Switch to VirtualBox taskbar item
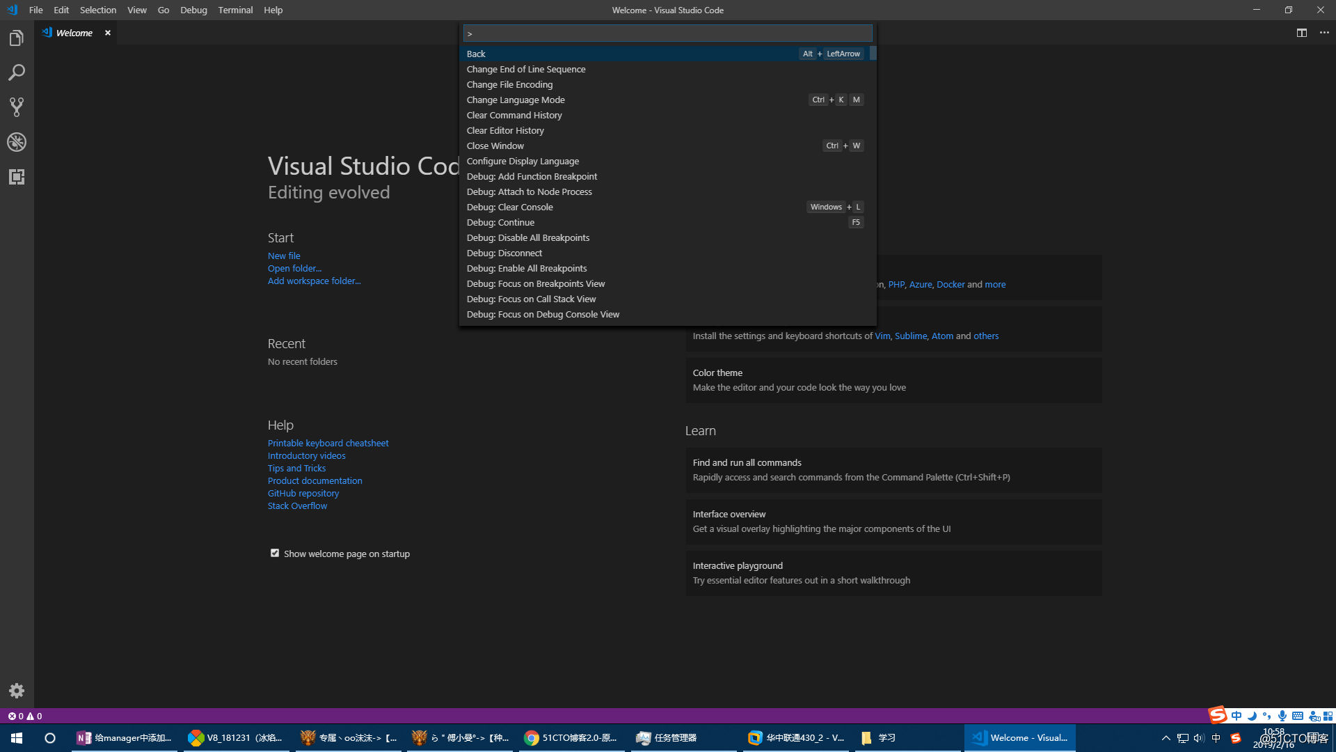Viewport: 1336px width, 752px height. coord(796,738)
